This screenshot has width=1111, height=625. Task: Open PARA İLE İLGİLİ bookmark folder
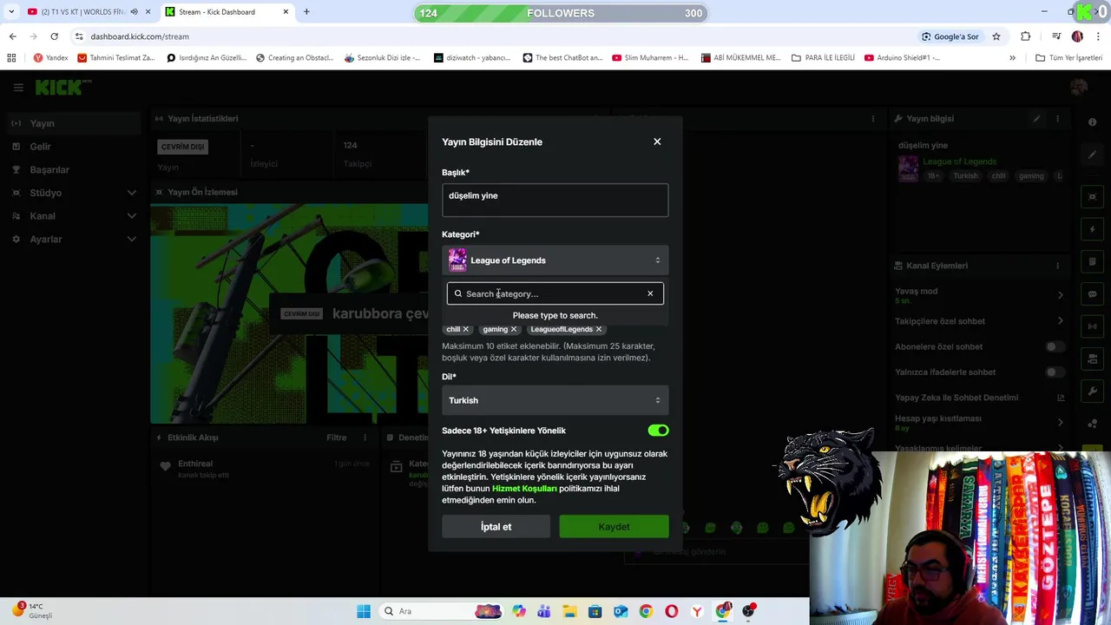(x=823, y=57)
